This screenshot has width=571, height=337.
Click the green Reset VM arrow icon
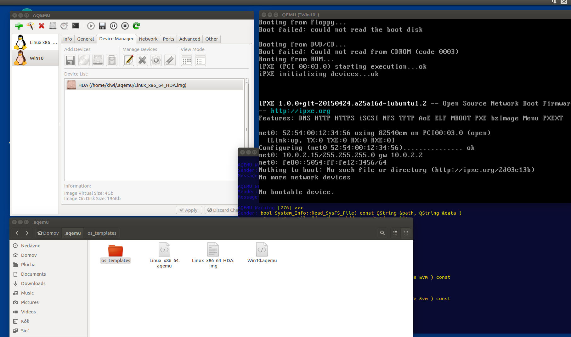point(136,26)
